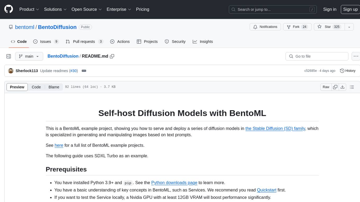
Task: Switch to the Security tab
Action: click(x=175, y=42)
